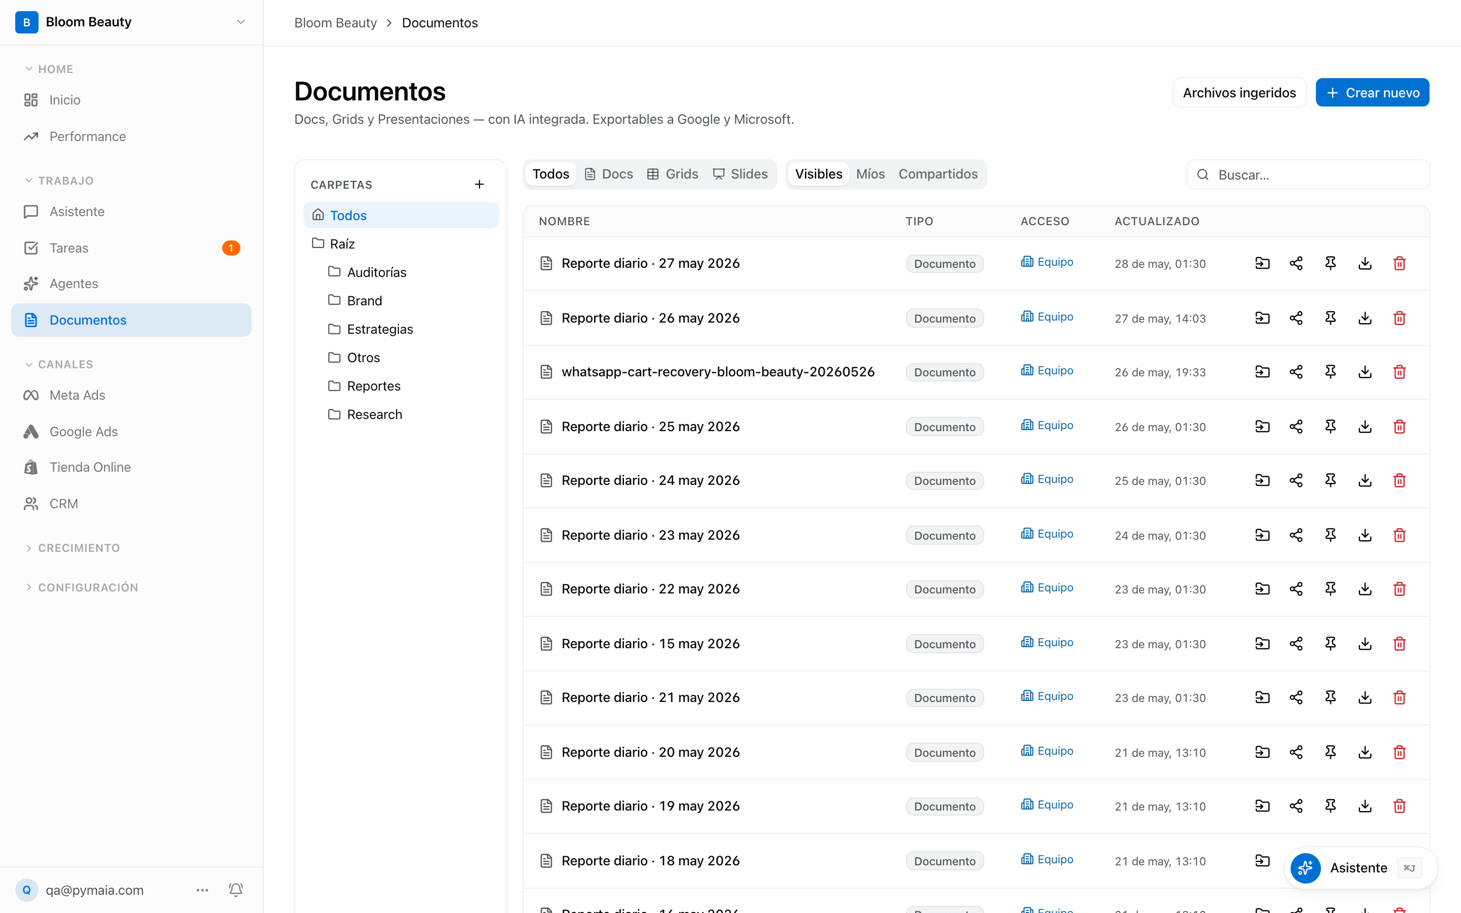The width and height of the screenshot is (1461, 913).
Task: Pin Reporte diario 22 may 2026
Action: click(x=1330, y=589)
